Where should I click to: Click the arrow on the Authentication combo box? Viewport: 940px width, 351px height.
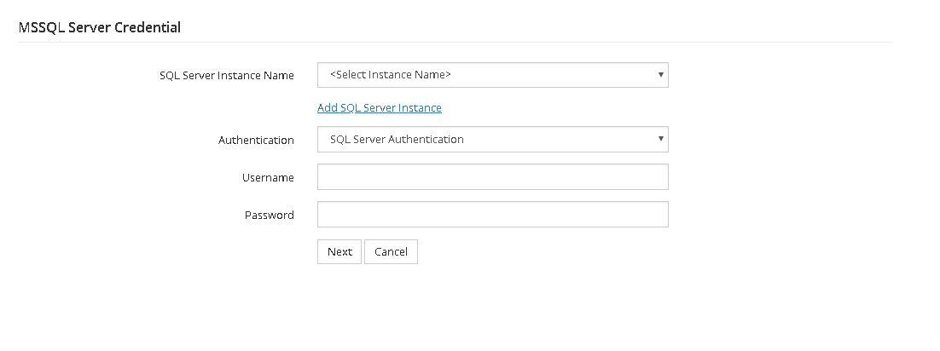coord(660,139)
